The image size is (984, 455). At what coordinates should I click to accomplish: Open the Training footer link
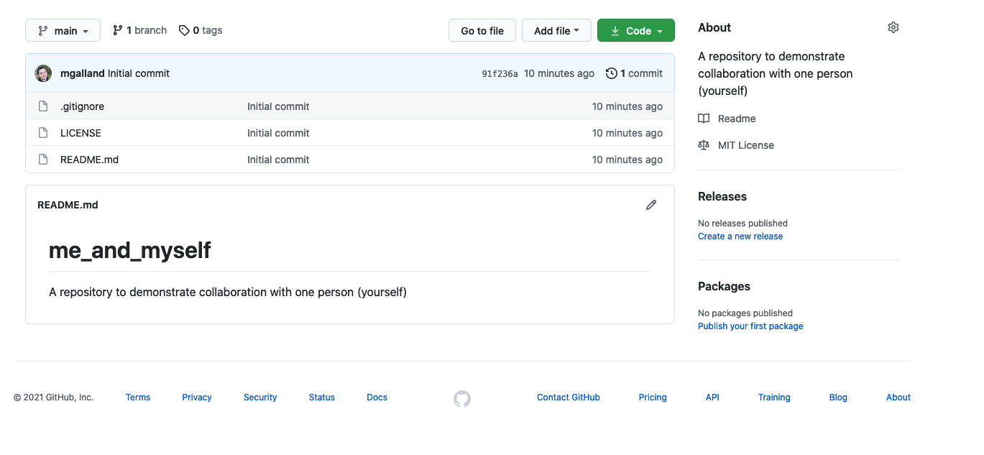click(774, 397)
